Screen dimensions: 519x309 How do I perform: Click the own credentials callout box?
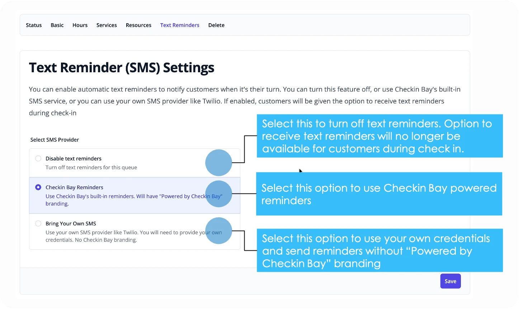point(379,250)
